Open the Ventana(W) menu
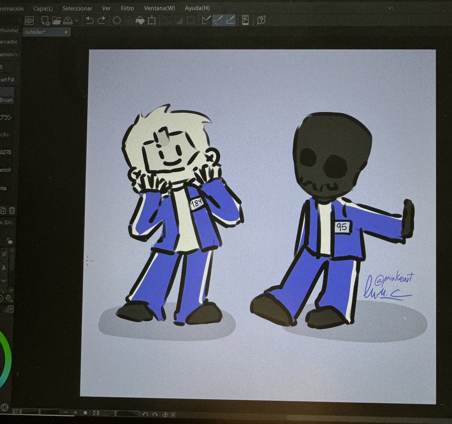This screenshot has width=452, height=424. 159,8
